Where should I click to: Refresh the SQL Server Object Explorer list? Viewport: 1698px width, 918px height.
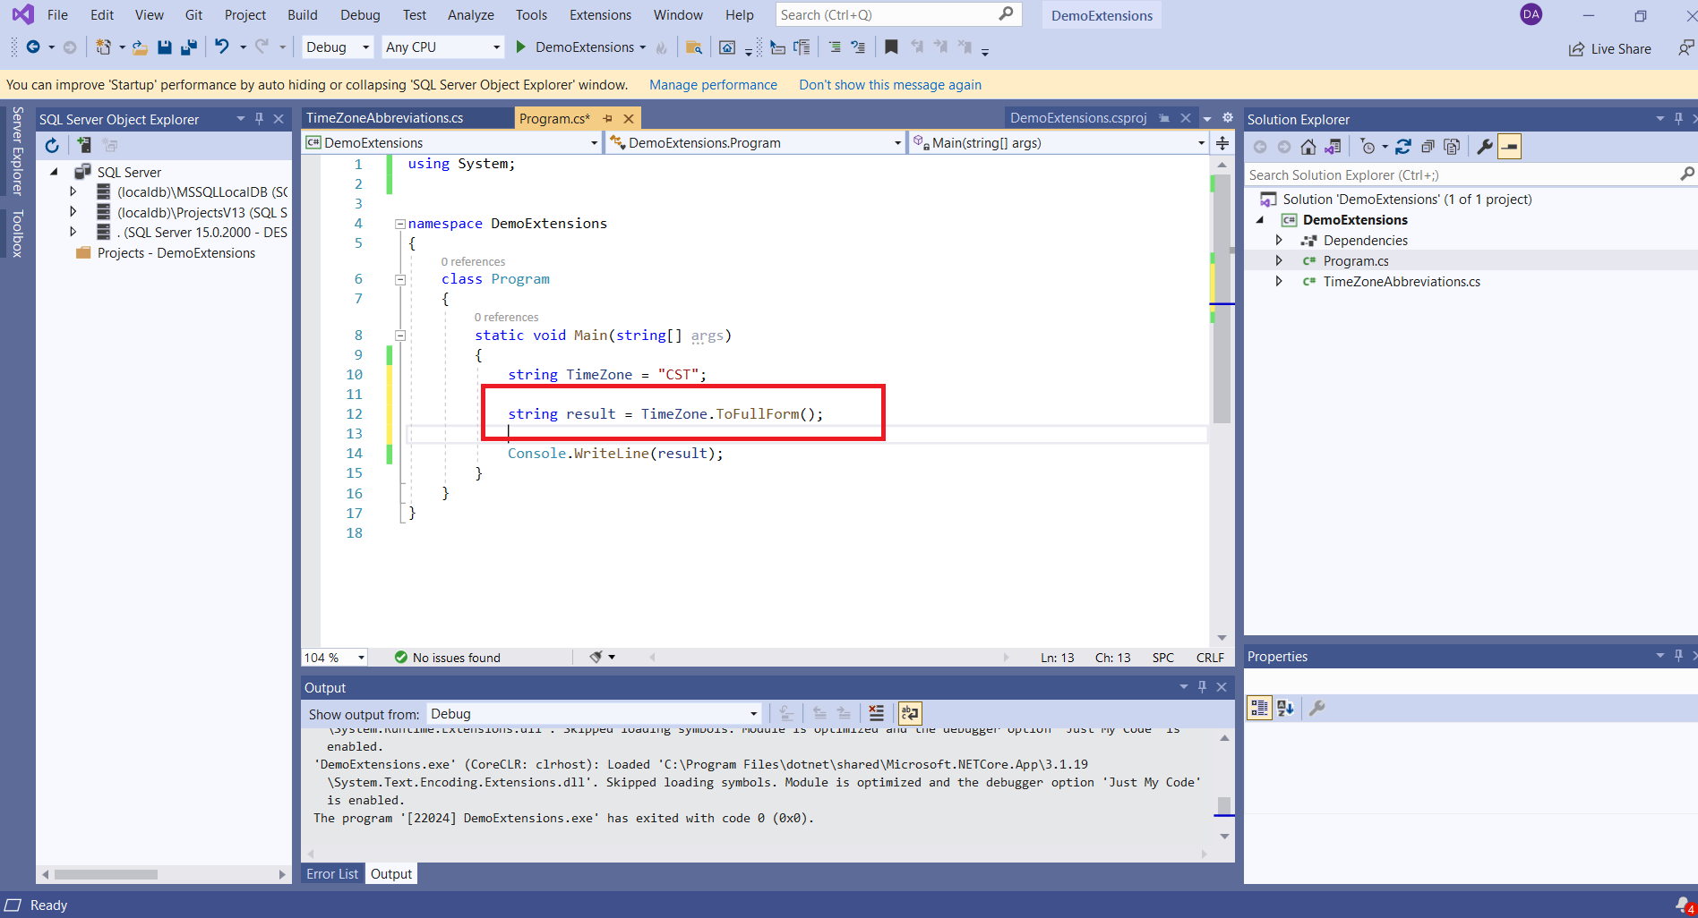pos(51,145)
